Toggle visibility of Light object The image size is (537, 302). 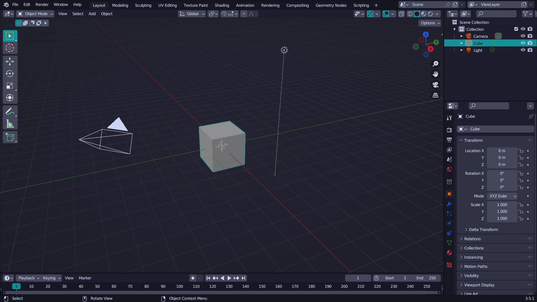coord(523,50)
